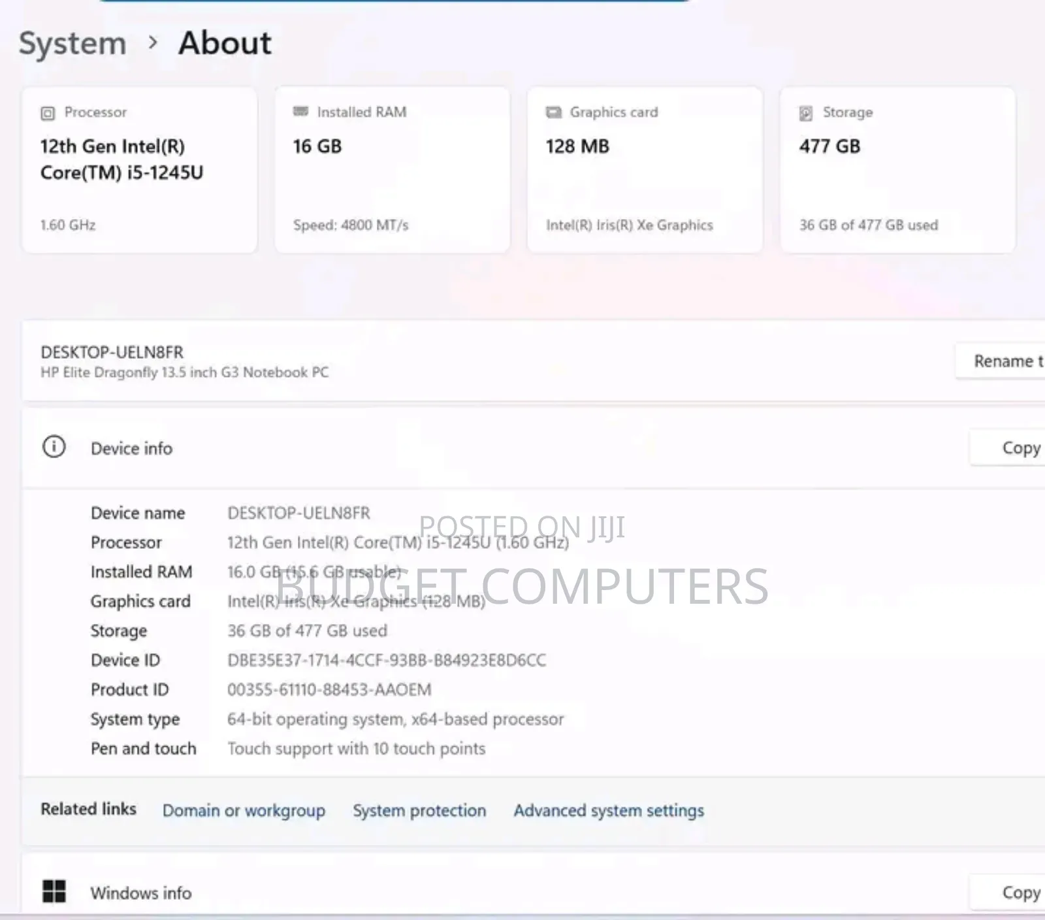Open System protection link

coord(419,810)
